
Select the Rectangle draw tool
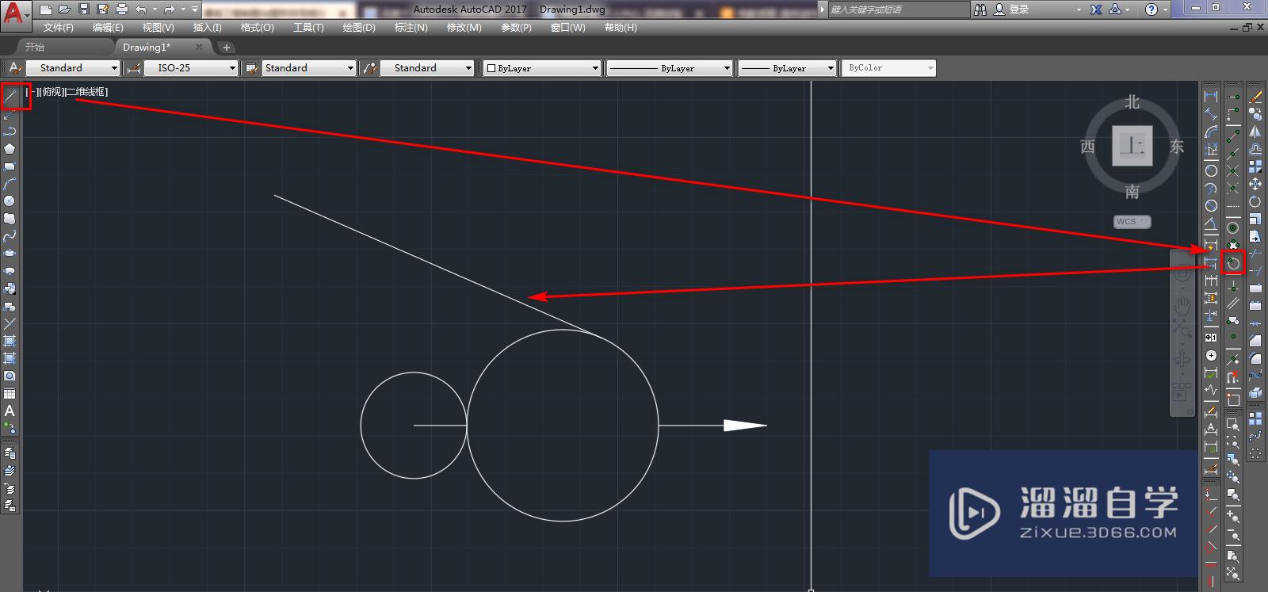click(10, 166)
